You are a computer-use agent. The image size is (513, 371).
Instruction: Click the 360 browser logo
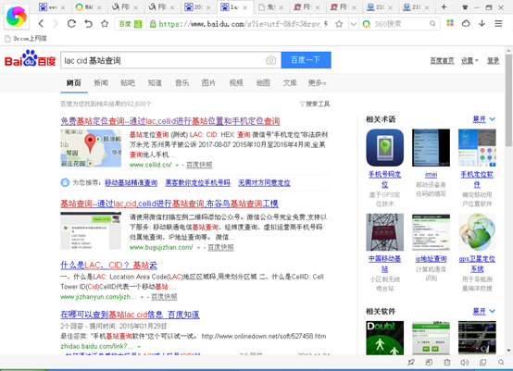17,17
